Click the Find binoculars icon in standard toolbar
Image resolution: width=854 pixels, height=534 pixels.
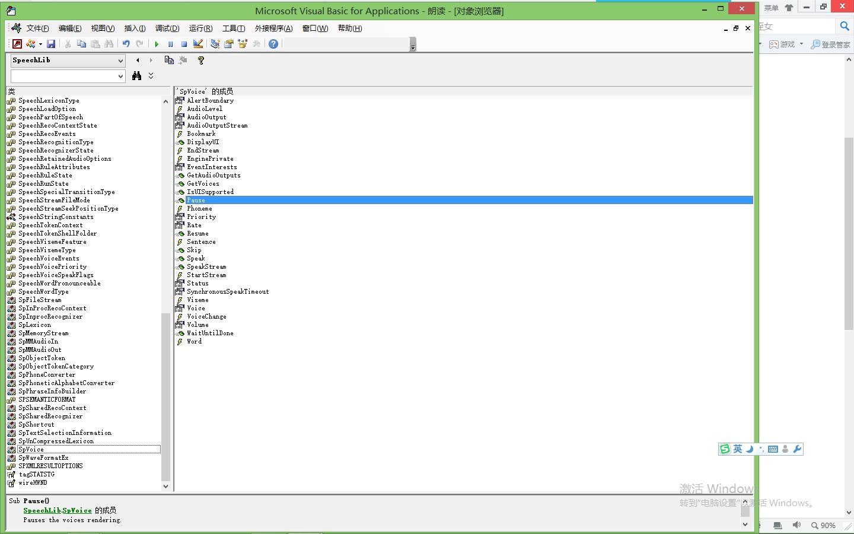(109, 44)
